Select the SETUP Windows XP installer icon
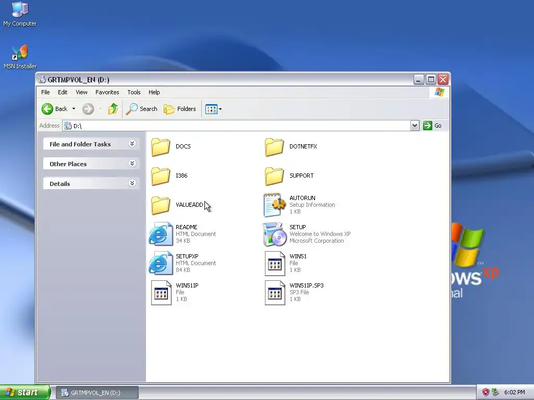Screen dimensions: 534x400 coord(274,234)
